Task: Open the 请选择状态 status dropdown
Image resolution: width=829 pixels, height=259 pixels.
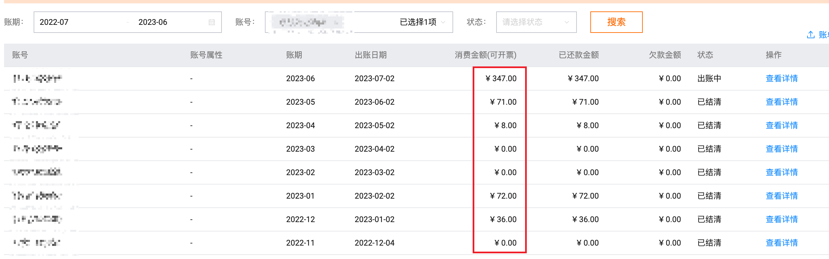Action: coord(536,22)
